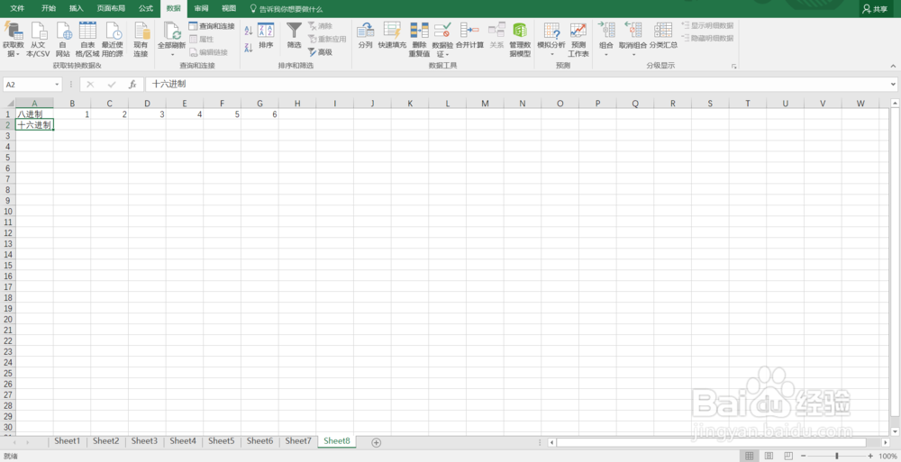This screenshot has height=462, width=901.
Task: Collapse the ribbon with the chevron
Action: click(893, 66)
